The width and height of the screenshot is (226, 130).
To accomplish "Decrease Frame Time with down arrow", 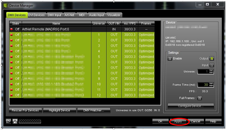I will tap(211, 86).
